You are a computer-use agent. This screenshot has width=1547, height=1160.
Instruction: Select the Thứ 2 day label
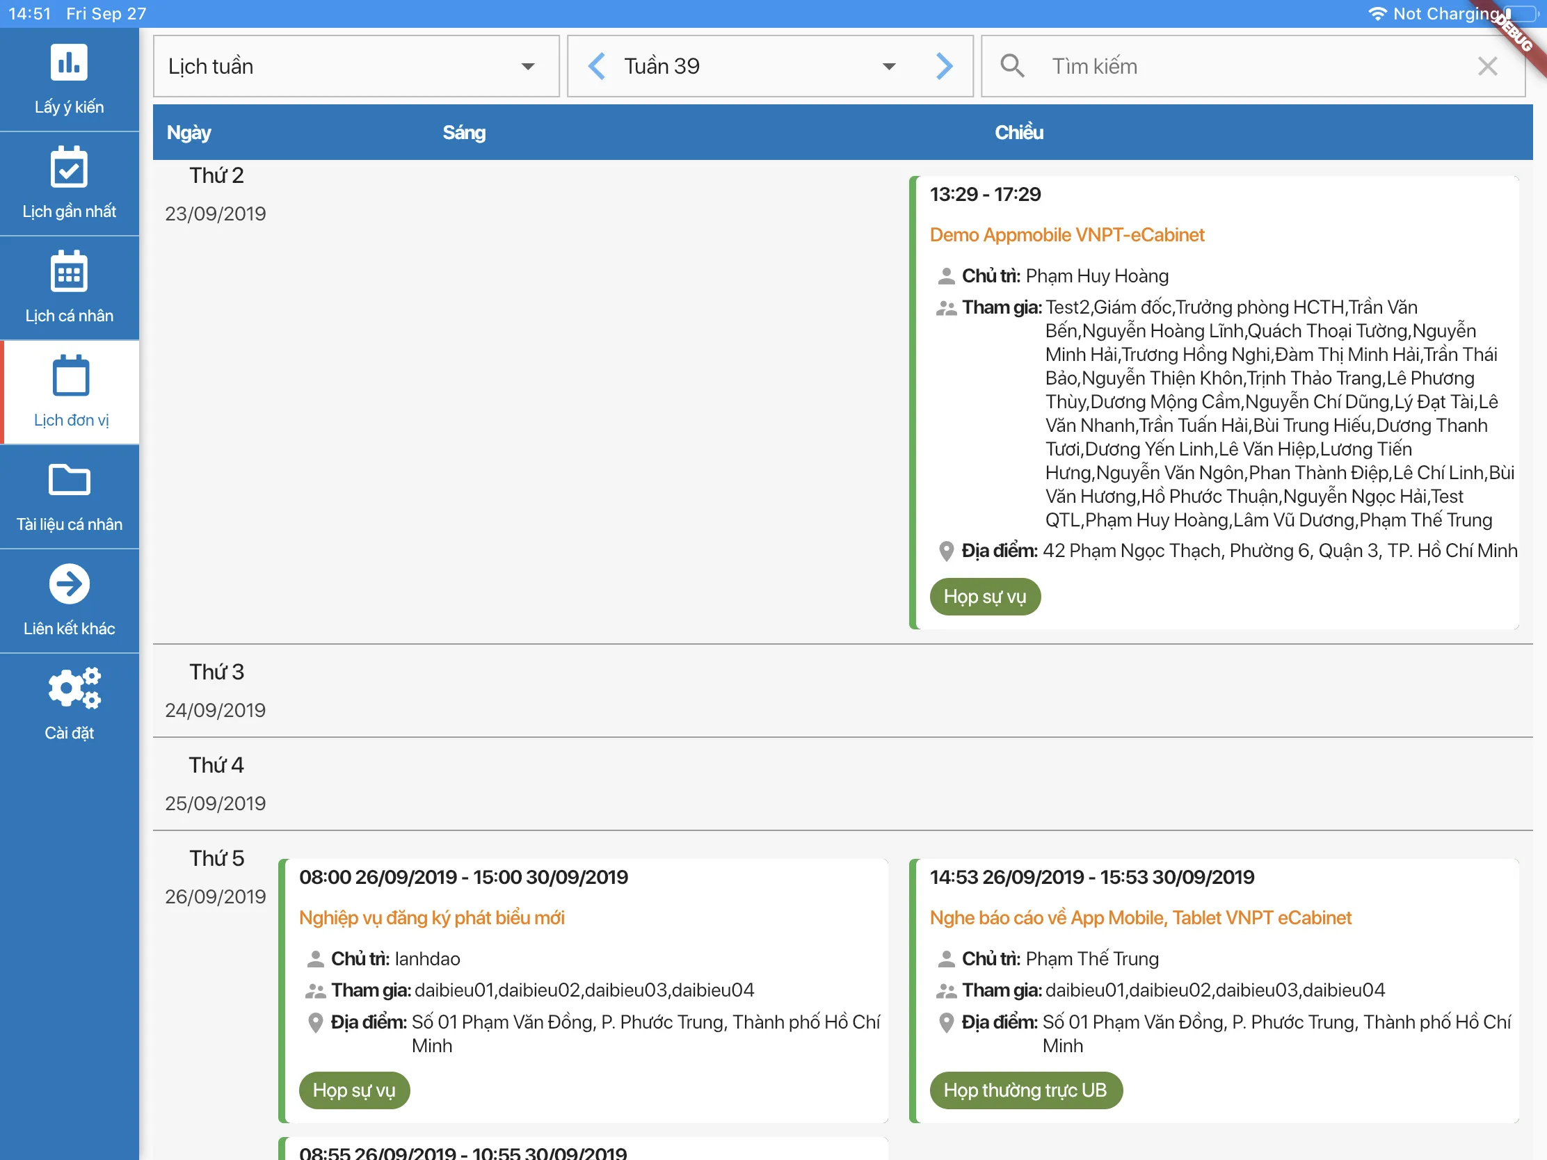coord(216,175)
